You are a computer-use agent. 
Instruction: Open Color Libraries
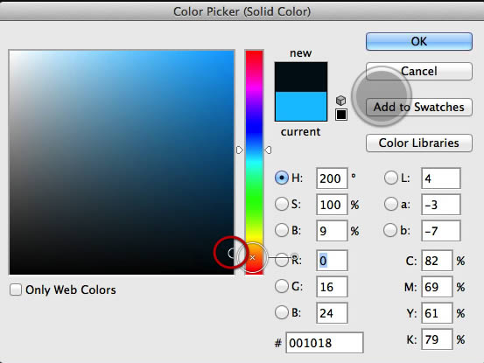[x=419, y=143]
